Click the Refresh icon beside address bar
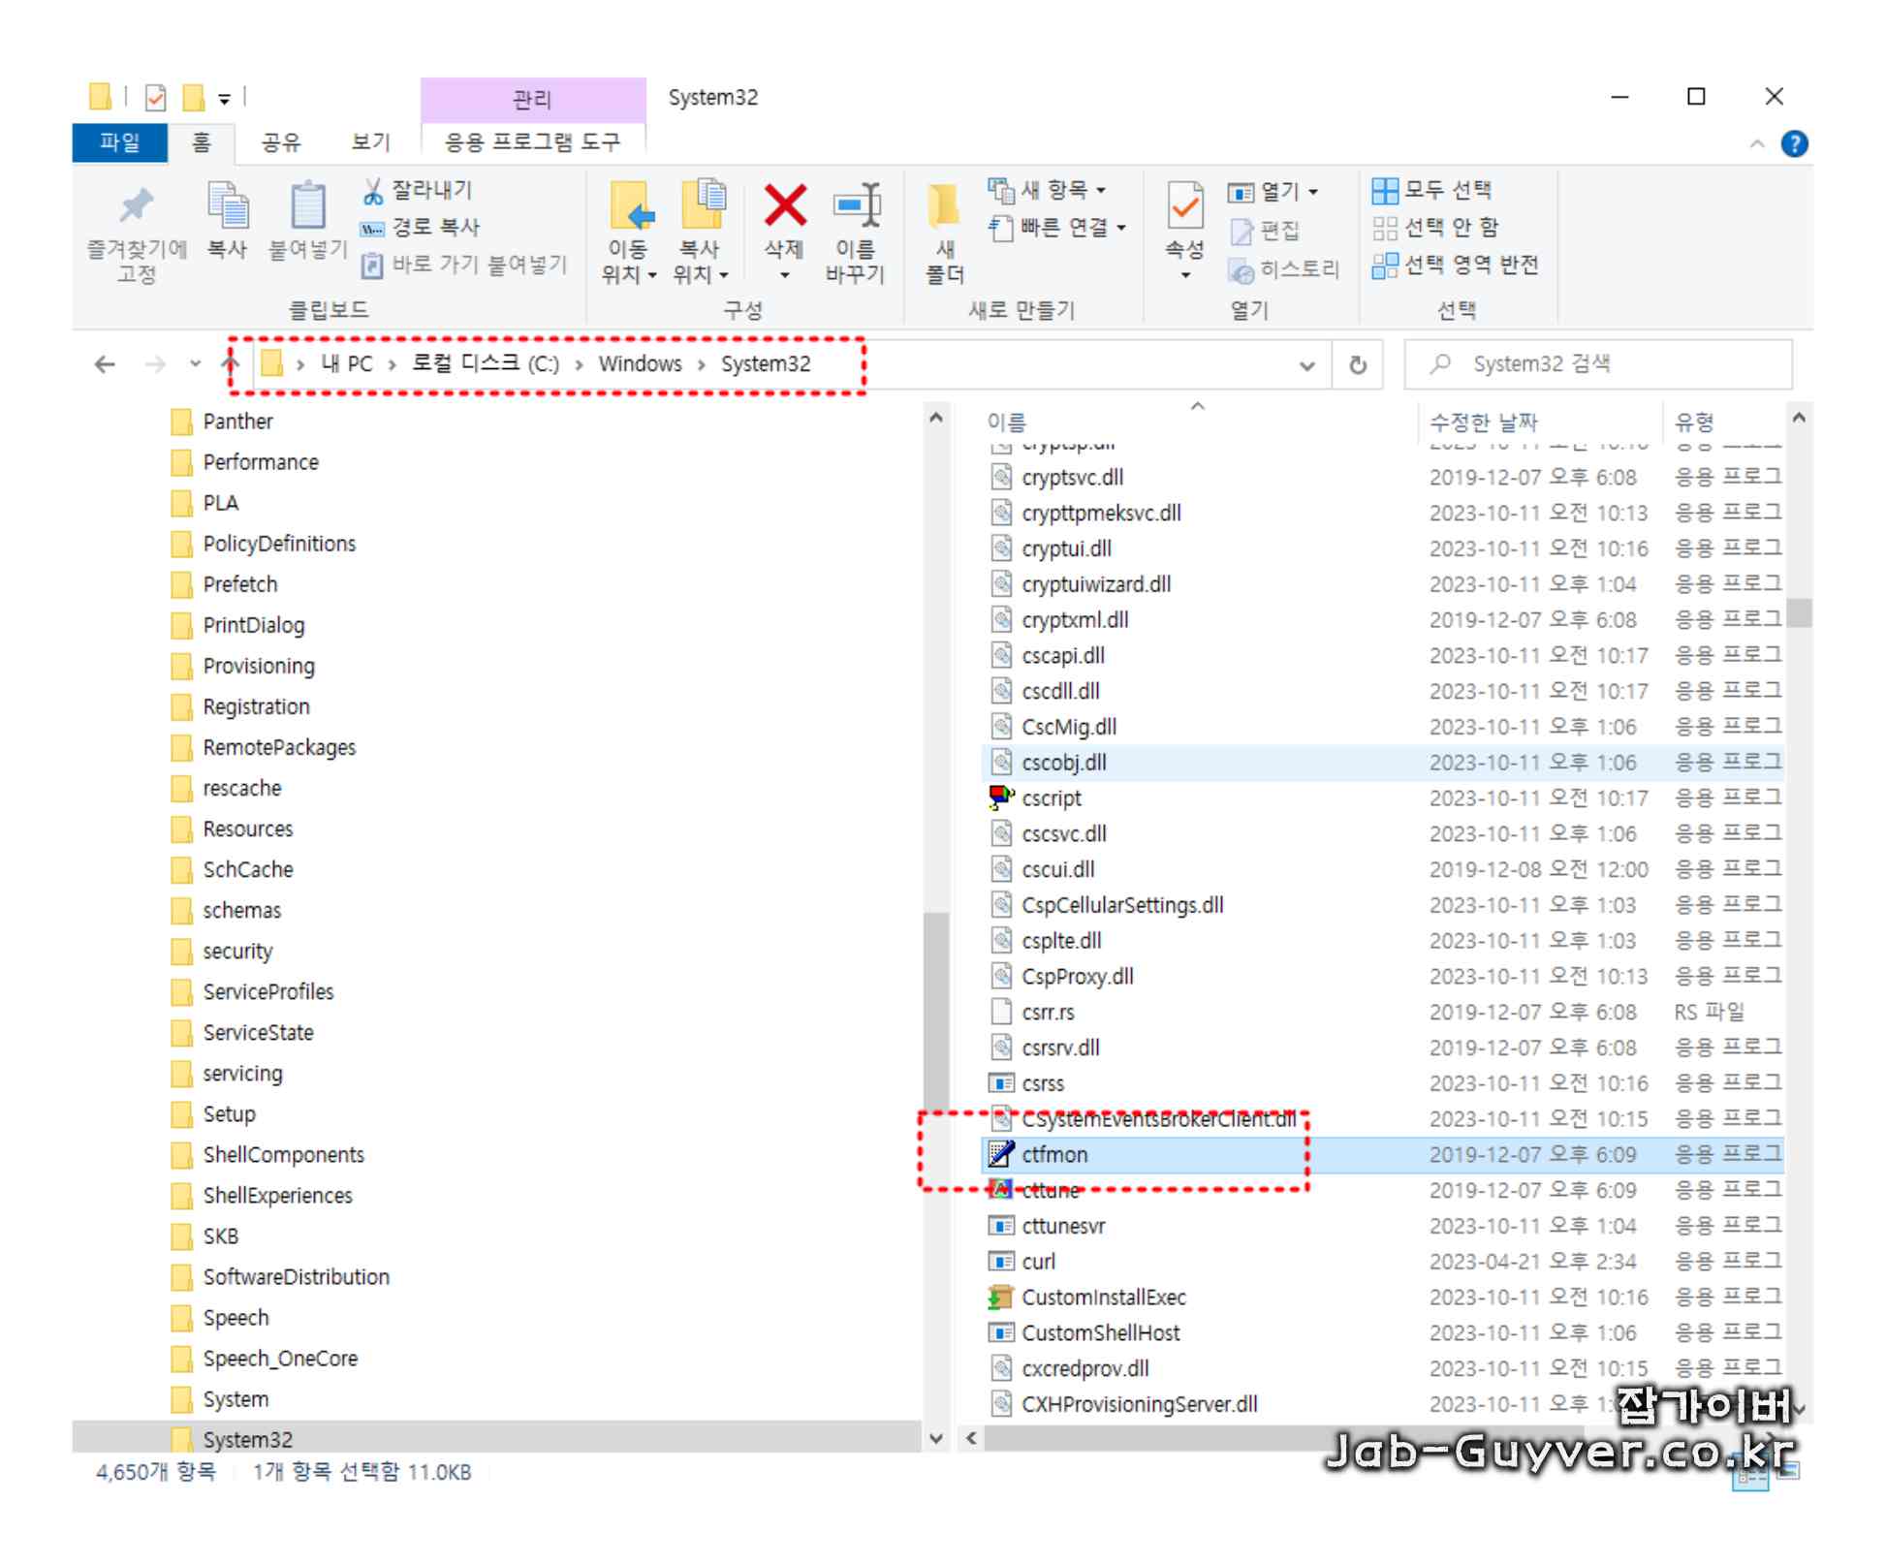The width and height of the screenshot is (1886, 1564). (x=1358, y=365)
